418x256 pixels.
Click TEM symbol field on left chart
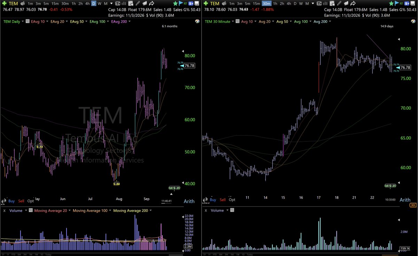(13, 3)
